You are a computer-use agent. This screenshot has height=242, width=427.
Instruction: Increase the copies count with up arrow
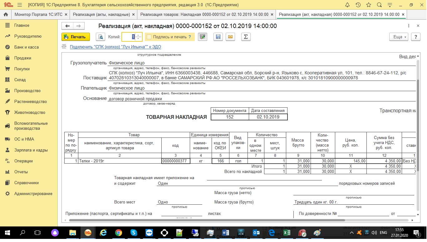point(139,35)
